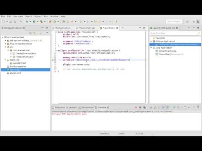Collapse the Eclipse Application node
This screenshot has height=151, width=202.
coord(151,41)
